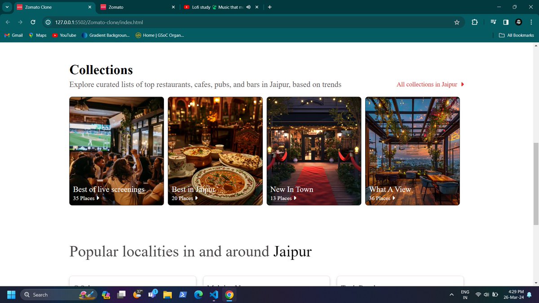Open the Gmail bookmark
The height and width of the screenshot is (303, 539).
(13, 35)
